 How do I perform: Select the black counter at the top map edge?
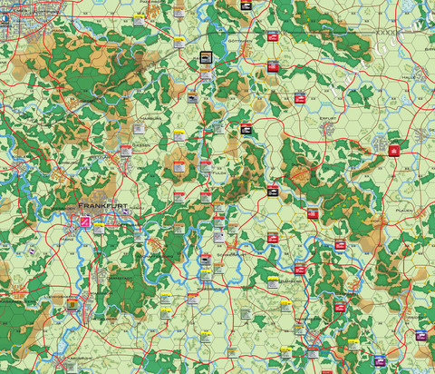coord(246,5)
